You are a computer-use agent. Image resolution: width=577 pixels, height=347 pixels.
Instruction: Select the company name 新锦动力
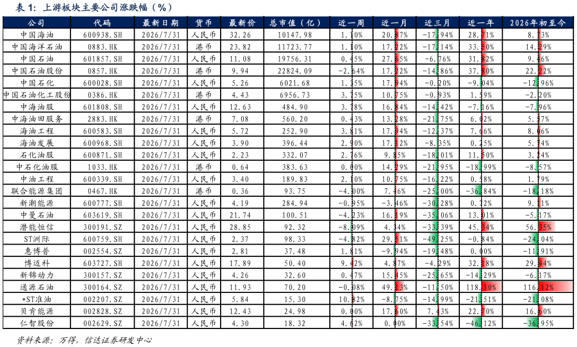click(37, 275)
